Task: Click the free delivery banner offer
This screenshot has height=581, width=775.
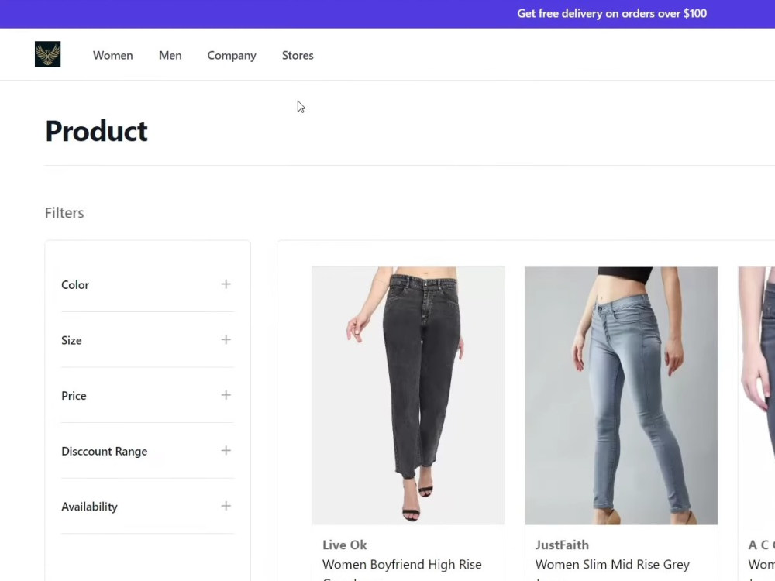Action: coord(611,13)
